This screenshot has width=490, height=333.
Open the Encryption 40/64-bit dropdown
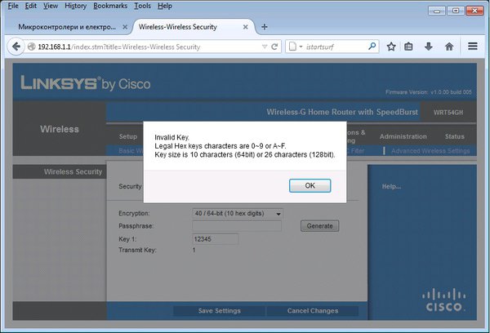click(x=238, y=214)
